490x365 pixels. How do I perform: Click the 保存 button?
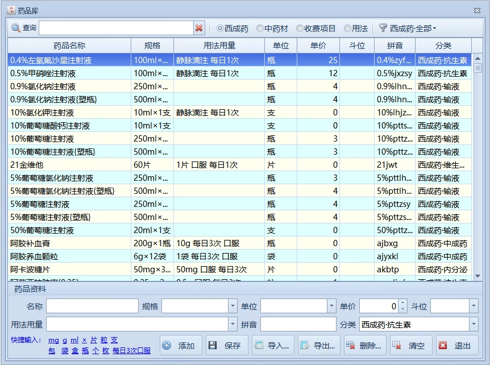coord(227,345)
